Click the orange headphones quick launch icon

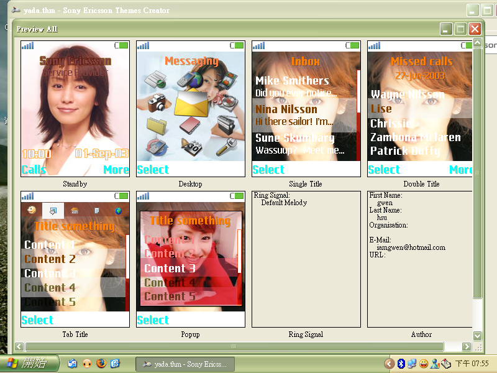(x=87, y=363)
